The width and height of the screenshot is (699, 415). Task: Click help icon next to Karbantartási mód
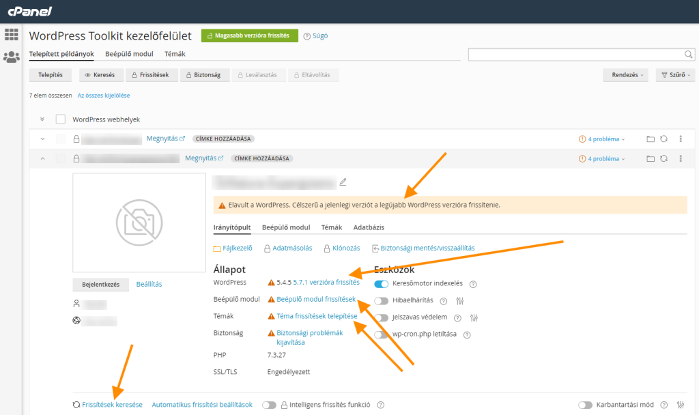coord(664,405)
